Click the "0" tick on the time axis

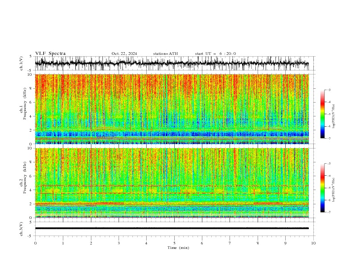coord(35,243)
